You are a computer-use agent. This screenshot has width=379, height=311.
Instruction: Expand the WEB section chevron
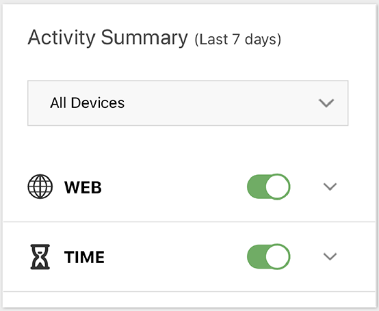[x=330, y=187]
